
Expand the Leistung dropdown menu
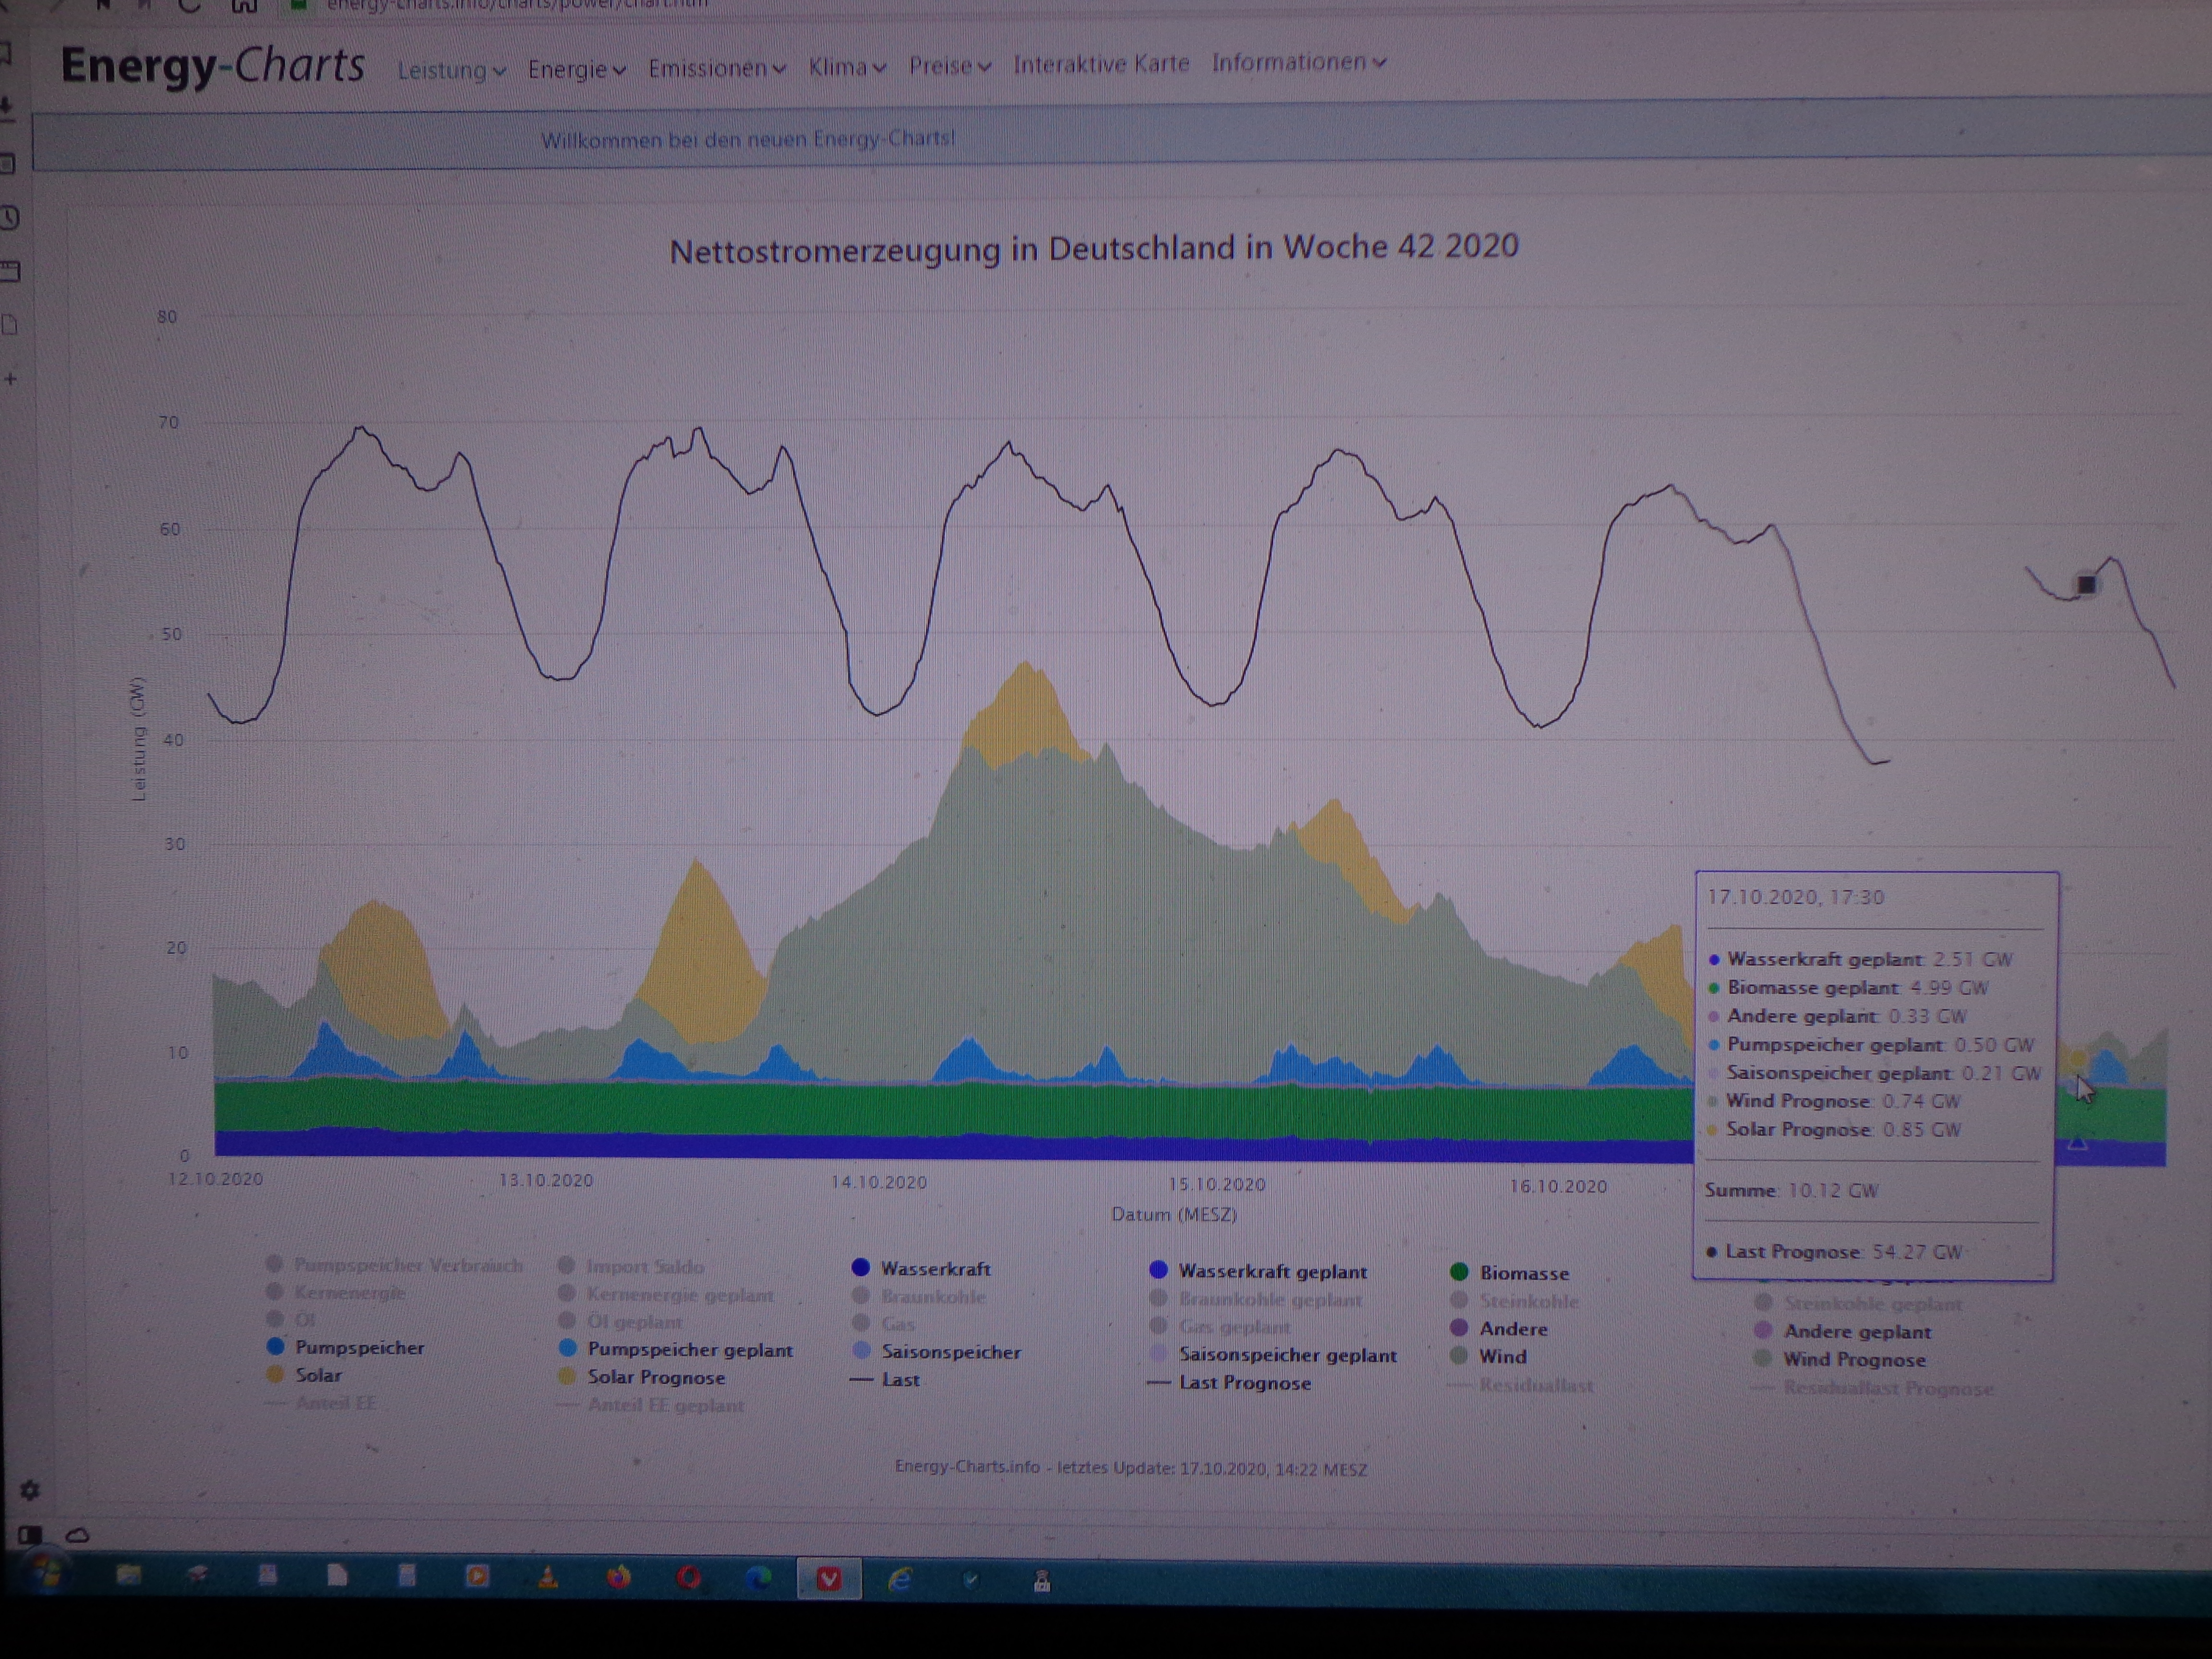451,71
